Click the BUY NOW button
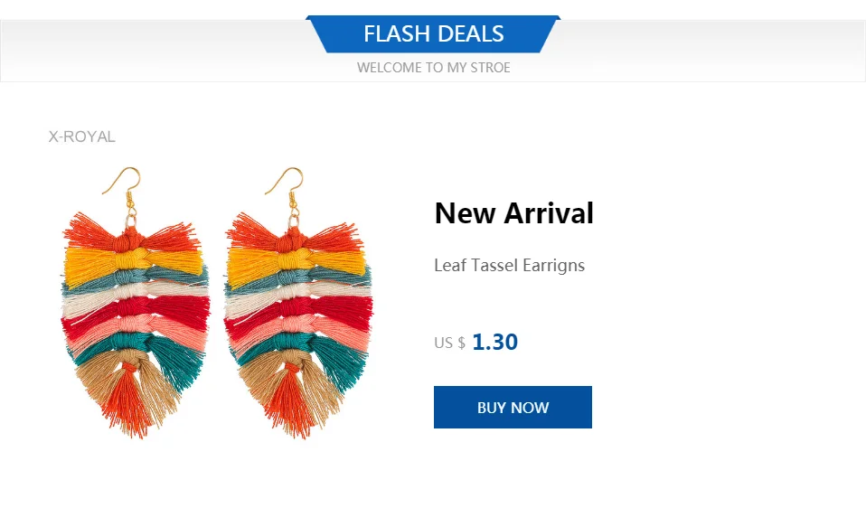The height and width of the screenshot is (527, 866). click(x=513, y=407)
